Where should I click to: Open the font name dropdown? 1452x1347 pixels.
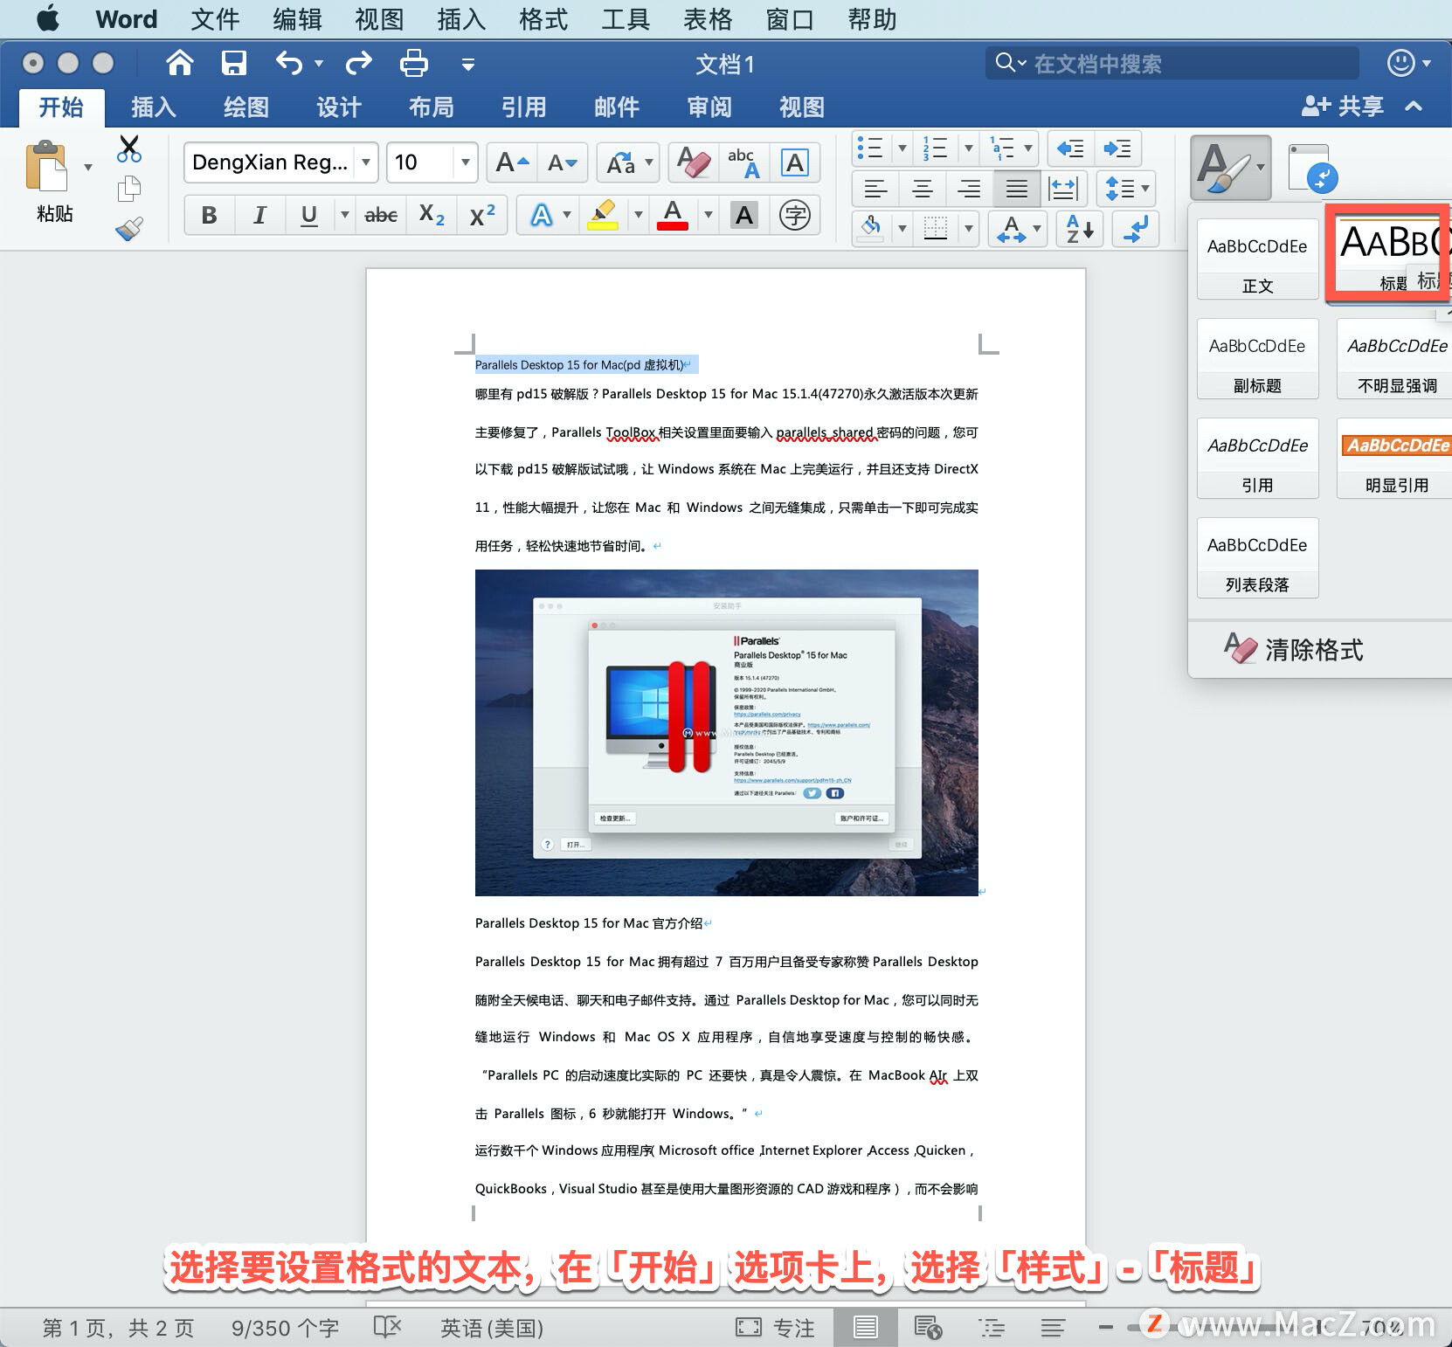coord(367,162)
